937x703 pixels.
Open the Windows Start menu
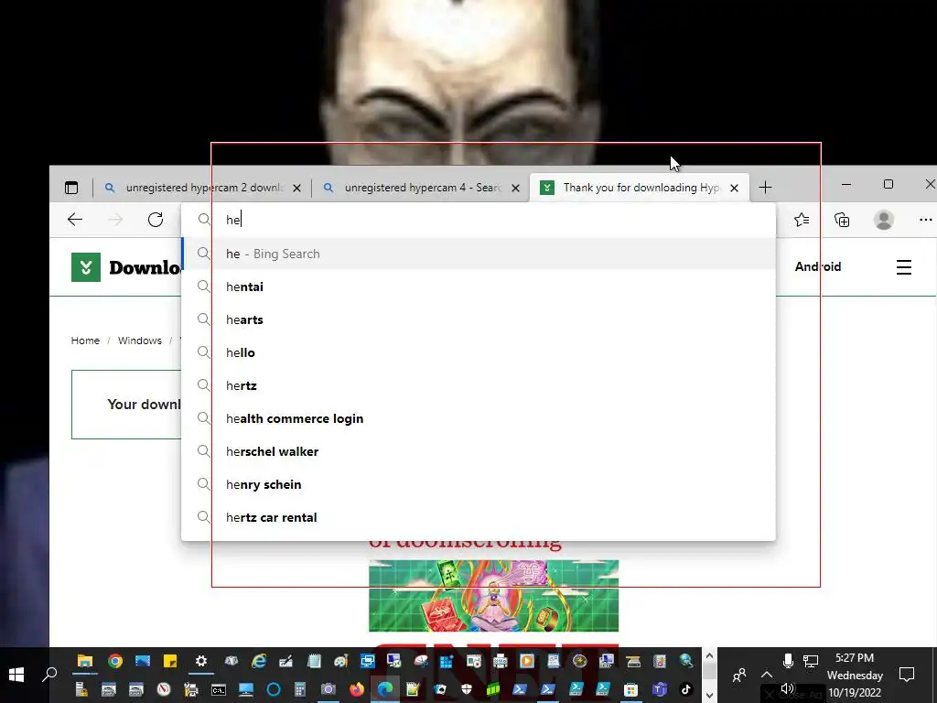coord(16,675)
